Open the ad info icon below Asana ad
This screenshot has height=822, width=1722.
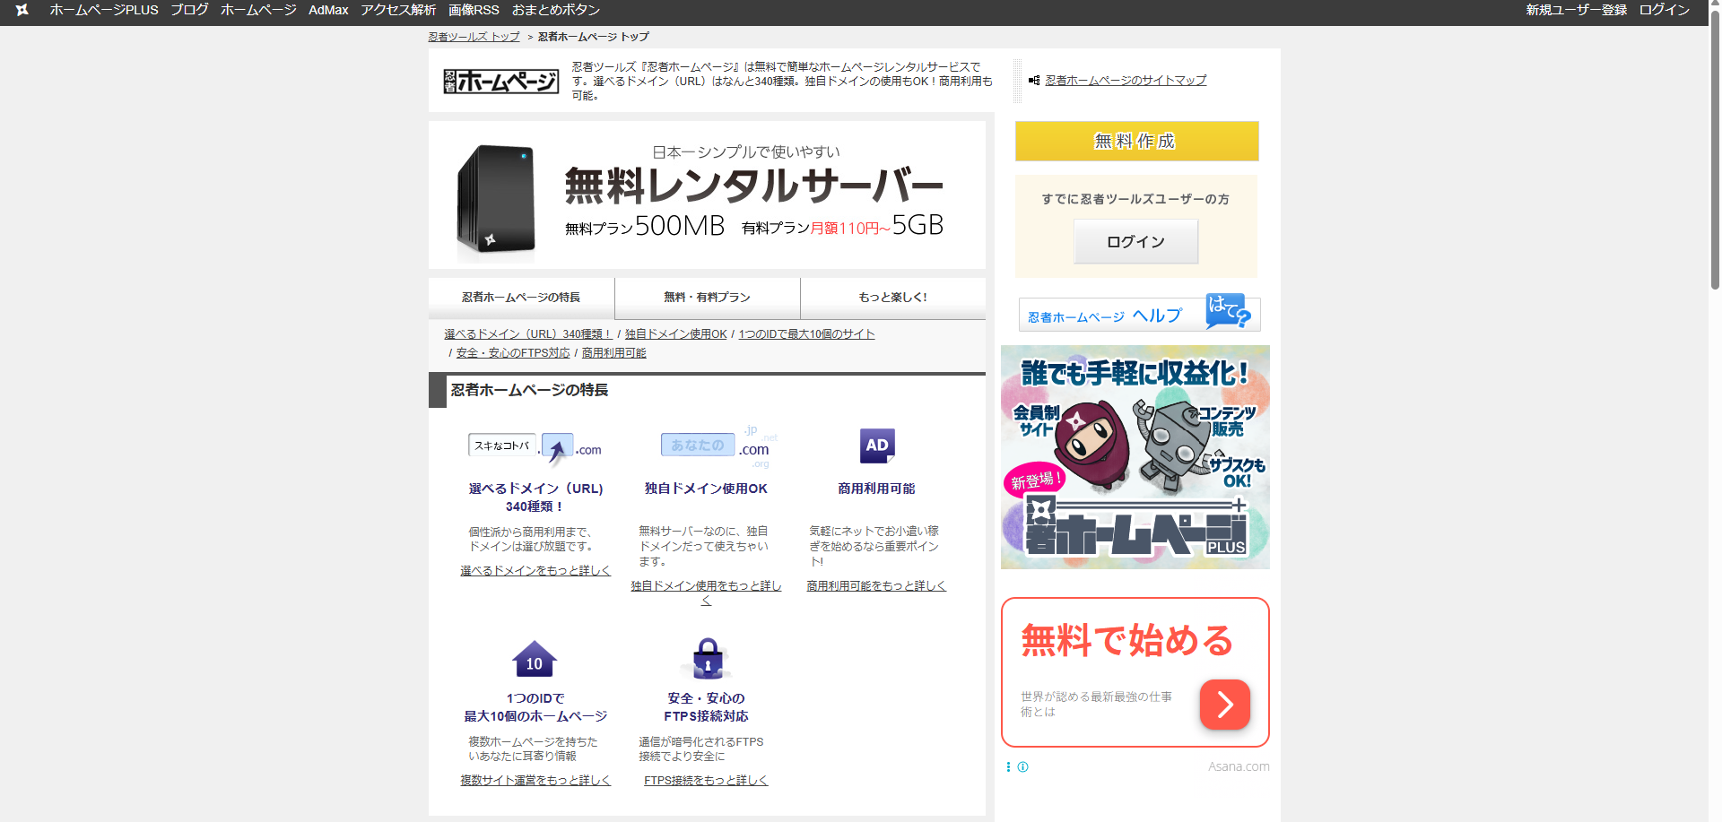(x=1022, y=767)
